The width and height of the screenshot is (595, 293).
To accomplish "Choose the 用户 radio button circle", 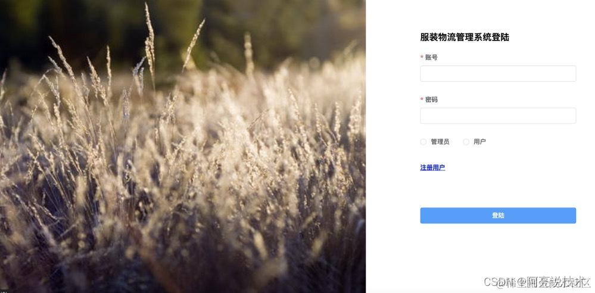I will [466, 142].
